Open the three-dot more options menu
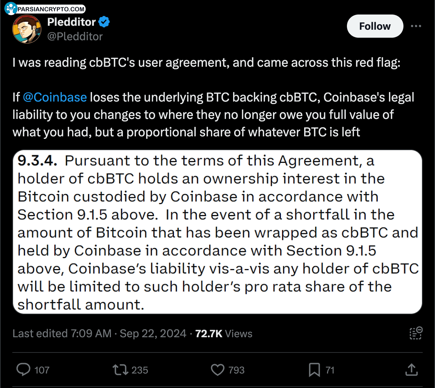The height and width of the screenshot is (388, 435). (x=416, y=26)
